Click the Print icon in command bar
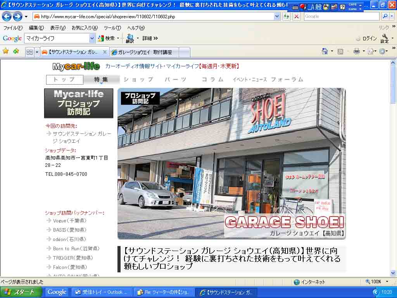 coord(356,51)
